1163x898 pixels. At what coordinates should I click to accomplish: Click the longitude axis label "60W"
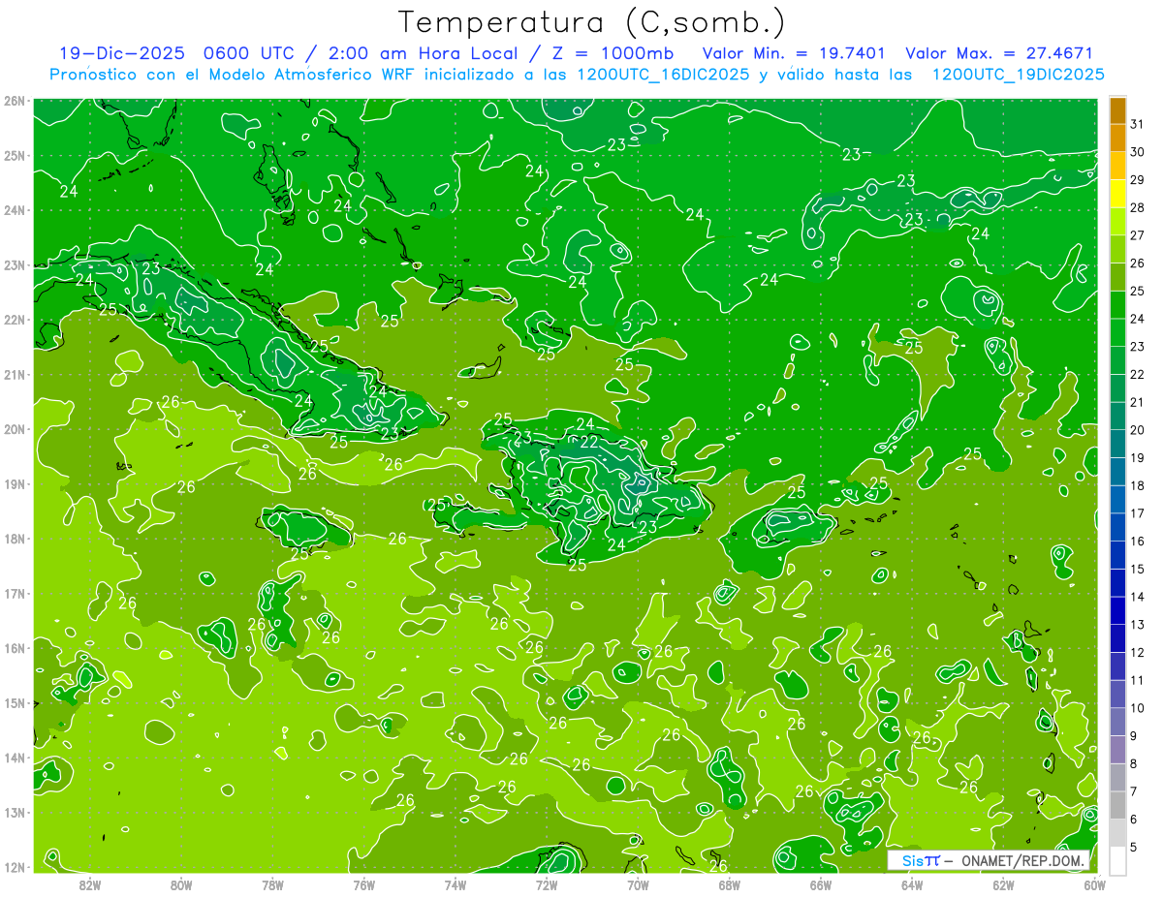click(1094, 883)
